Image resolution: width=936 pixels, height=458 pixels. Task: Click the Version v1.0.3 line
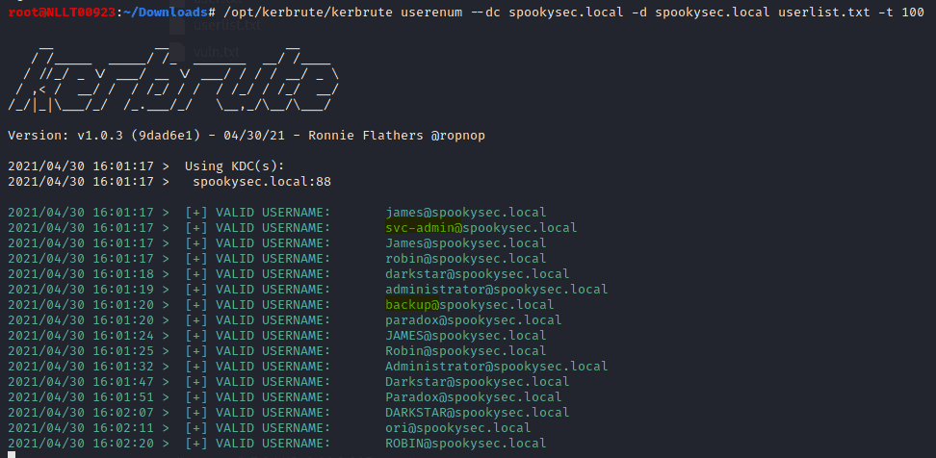click(247, 136)
